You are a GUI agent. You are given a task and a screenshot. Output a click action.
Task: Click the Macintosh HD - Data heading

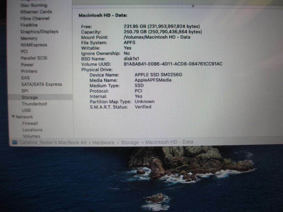(x=103, y=15)
